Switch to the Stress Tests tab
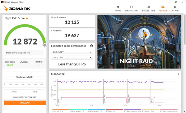 [x=149, y=9]
